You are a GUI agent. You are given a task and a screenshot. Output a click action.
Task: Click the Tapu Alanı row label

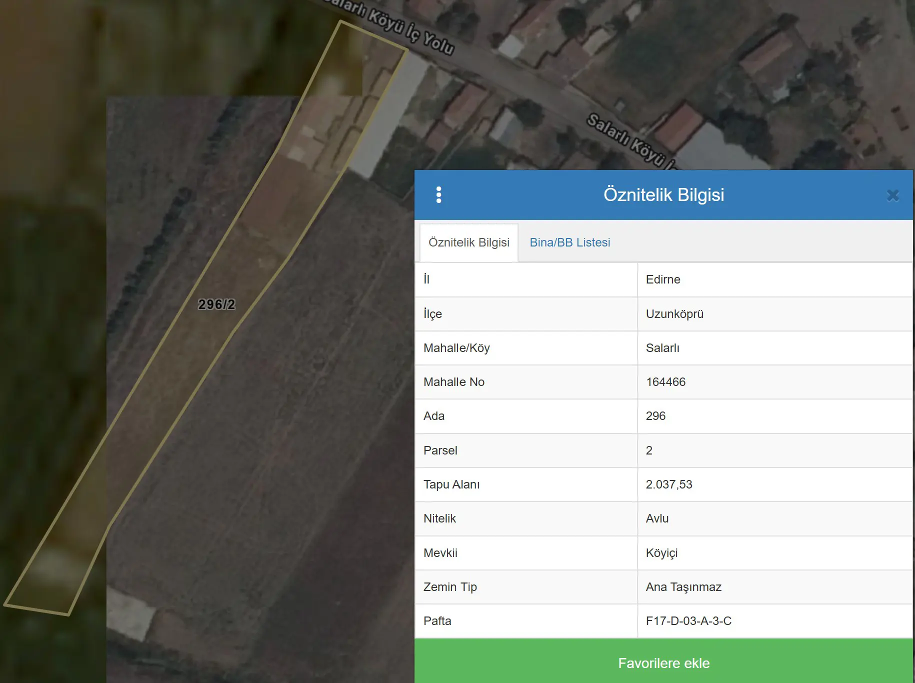tap(451, 484)
